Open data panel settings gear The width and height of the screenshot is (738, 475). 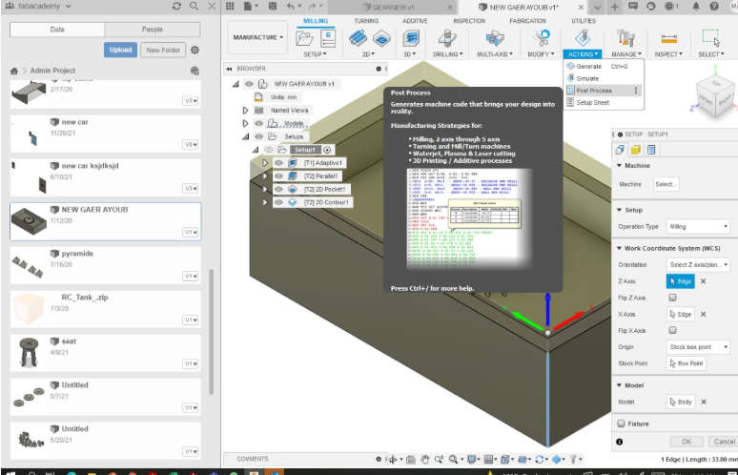click(195, 50)
